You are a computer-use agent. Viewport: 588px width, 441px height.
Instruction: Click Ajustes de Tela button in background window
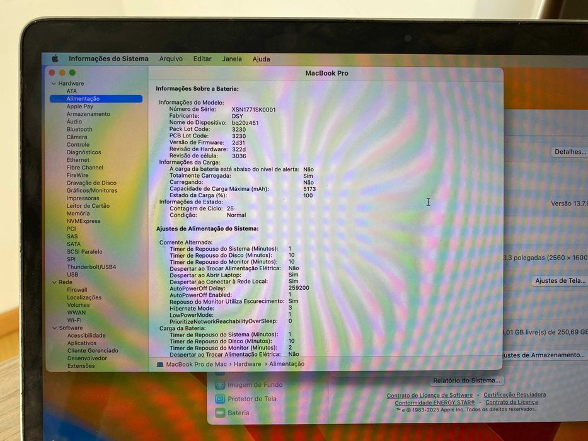(560, 281)
